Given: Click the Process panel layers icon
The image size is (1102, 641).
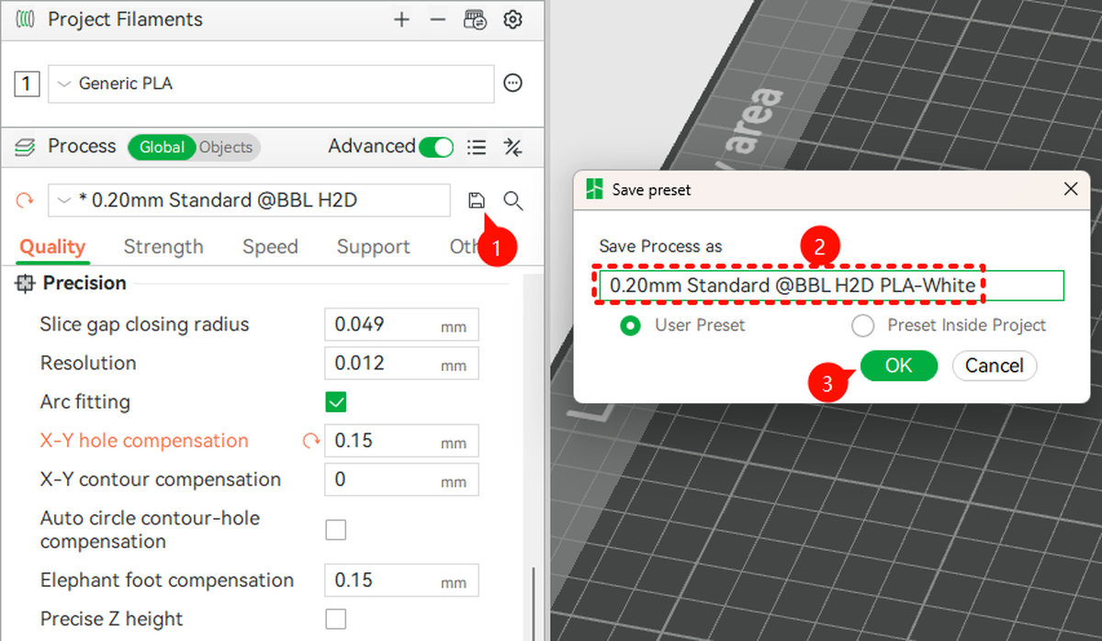Looking at the screenshot, I should (26, 147).
